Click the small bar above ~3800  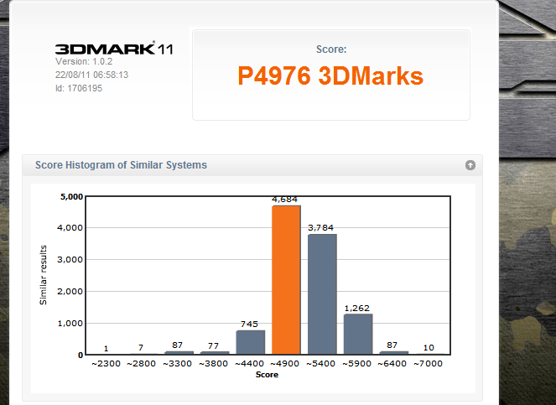(214, 352)
